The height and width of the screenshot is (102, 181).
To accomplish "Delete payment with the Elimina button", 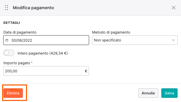I will click(13, 93).
